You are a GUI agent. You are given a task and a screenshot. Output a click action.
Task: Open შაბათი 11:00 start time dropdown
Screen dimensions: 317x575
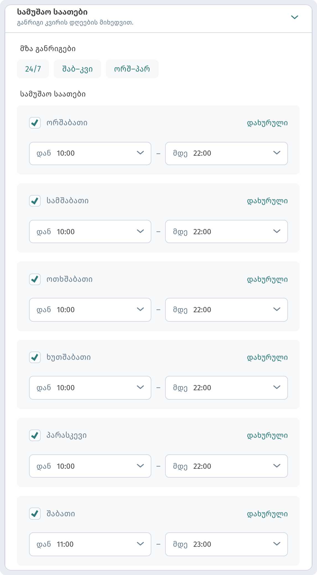click(x=90, y=544)
